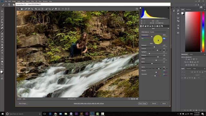The width and height of the screenshot is (206, 116).
Task: Open File Explorer from the taskbar
Action: (x=66, y=114)
